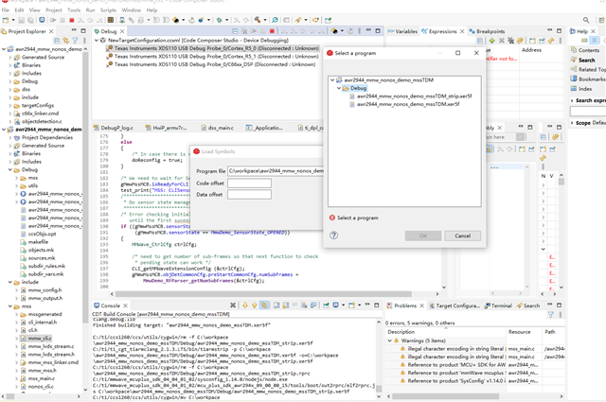Click the green Debug bug icon in main toolbar
606x402 pixels.
[219, 20]
